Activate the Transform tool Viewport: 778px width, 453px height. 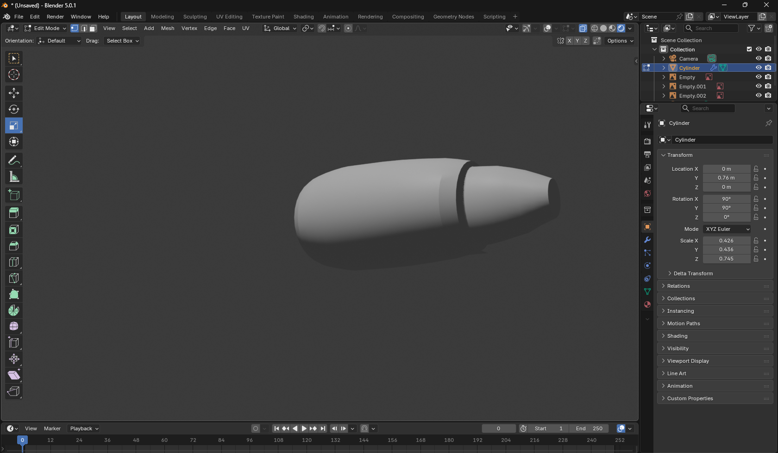click(x=14, y=142)
